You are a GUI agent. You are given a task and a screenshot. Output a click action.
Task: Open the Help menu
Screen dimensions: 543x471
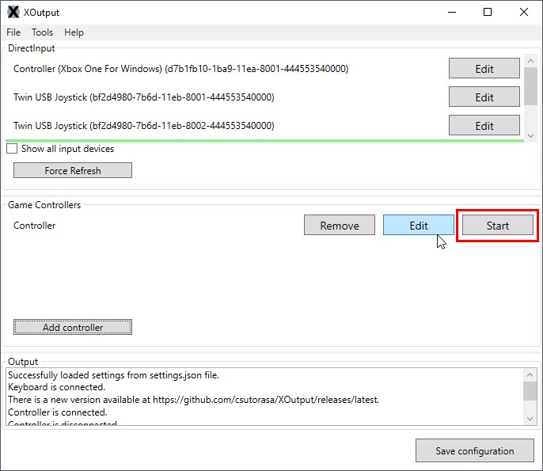[74, 32]
